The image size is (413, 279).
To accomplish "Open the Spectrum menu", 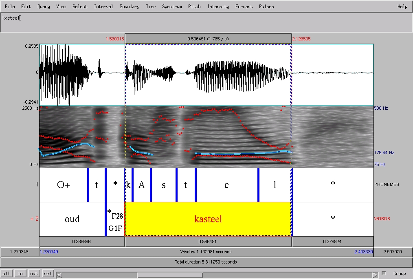I will click(172, 7).
